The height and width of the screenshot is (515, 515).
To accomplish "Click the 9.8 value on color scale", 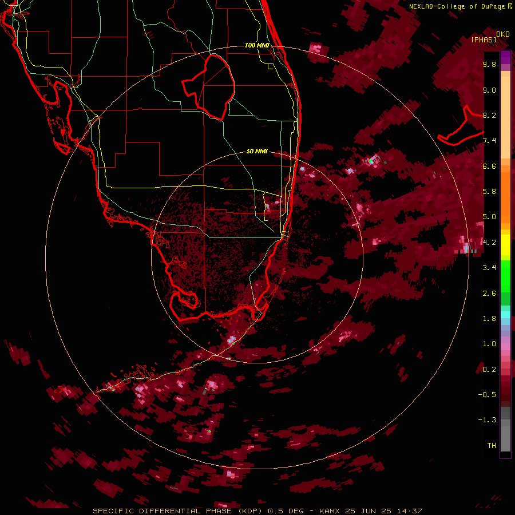I will pos(489,64).
